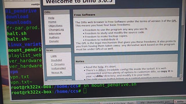Switch to the Dillo taskbar button
This screenshot has width=186, height=104.
tap(180, 102)
